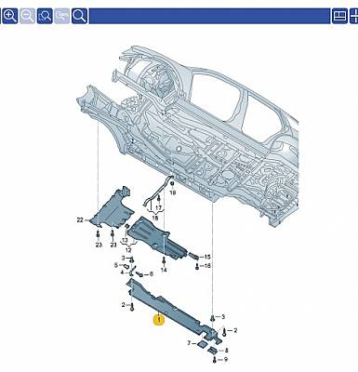Viewport: 358px width, 372px height.
Task: Select the zoom-to-region tool icon
Action: click(x=45, y=16)
